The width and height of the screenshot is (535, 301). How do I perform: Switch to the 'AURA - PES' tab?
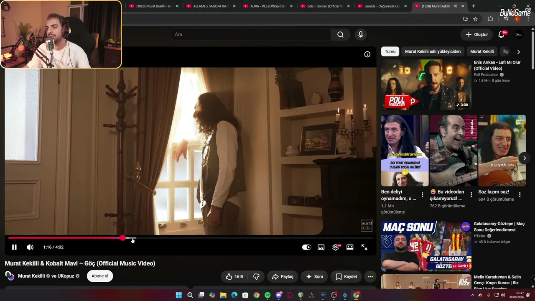click(268, 6)
